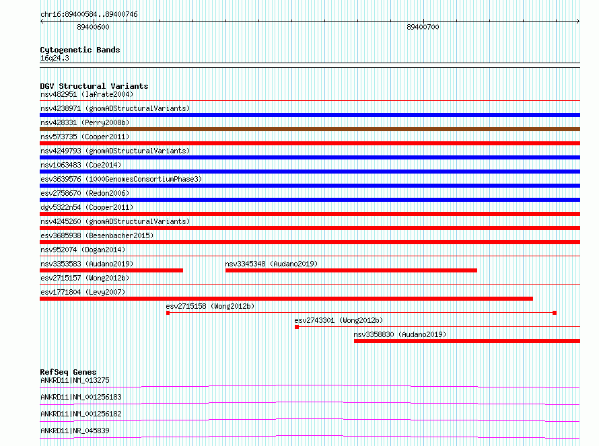The image size is (599, 446).
Task: Click the red bar under nsv4245260
Action: click(x=310, y=228)
